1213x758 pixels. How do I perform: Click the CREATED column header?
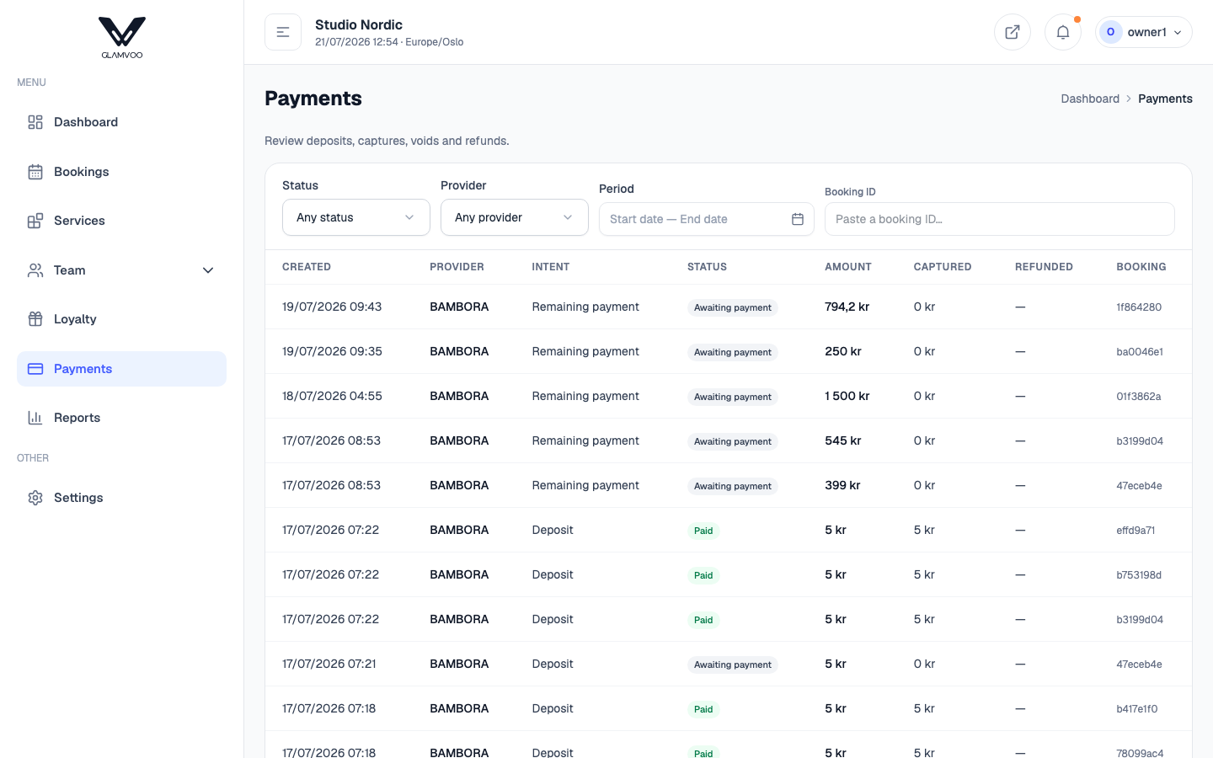pos(307,267)
